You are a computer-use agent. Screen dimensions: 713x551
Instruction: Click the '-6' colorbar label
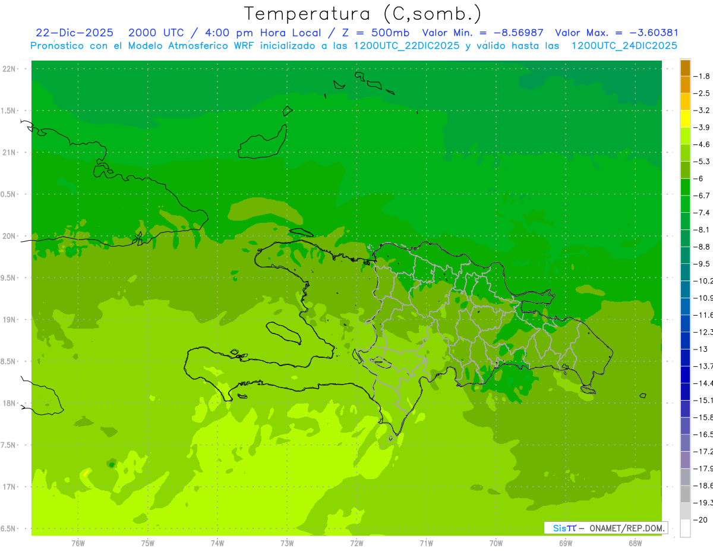coord(698,178)
